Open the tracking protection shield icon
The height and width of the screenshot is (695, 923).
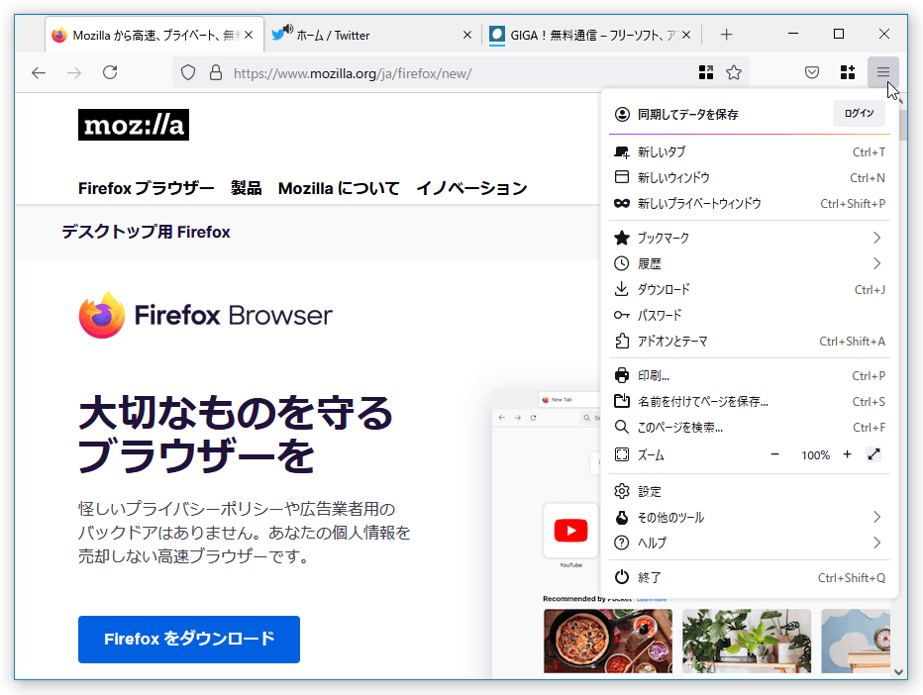pos(188,73)
